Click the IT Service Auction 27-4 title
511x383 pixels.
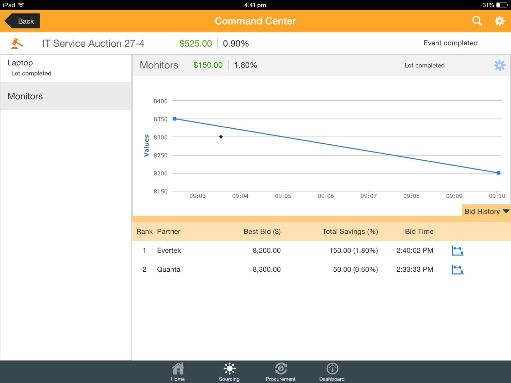tap(93, 43)
